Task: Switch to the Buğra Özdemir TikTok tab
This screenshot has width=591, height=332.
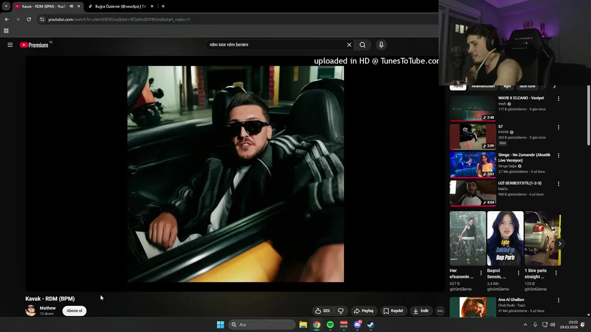Action: click(x=120, y=6)
